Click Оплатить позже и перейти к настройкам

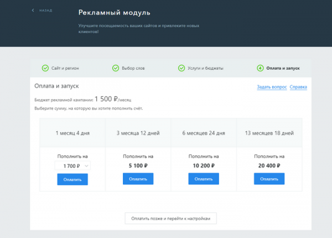click(x=170, y=218)
